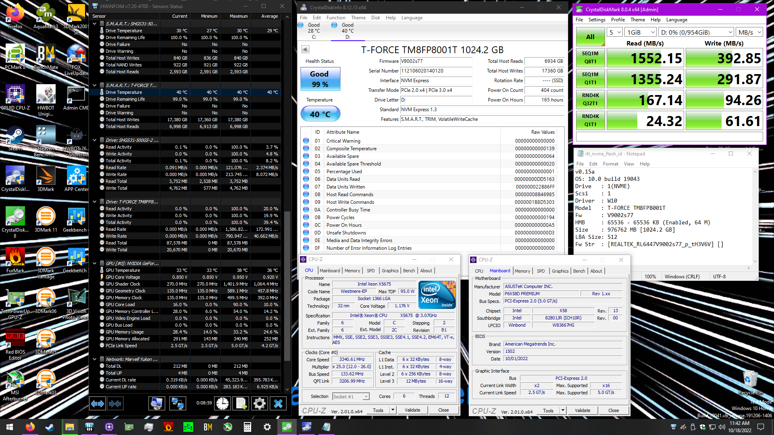This screenshot has height=435, width=774.
Task: Open PCMark 8 desktop icon
Action: pos(15,57)
